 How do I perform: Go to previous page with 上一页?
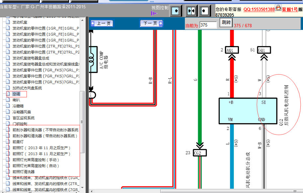coord(103,23)
